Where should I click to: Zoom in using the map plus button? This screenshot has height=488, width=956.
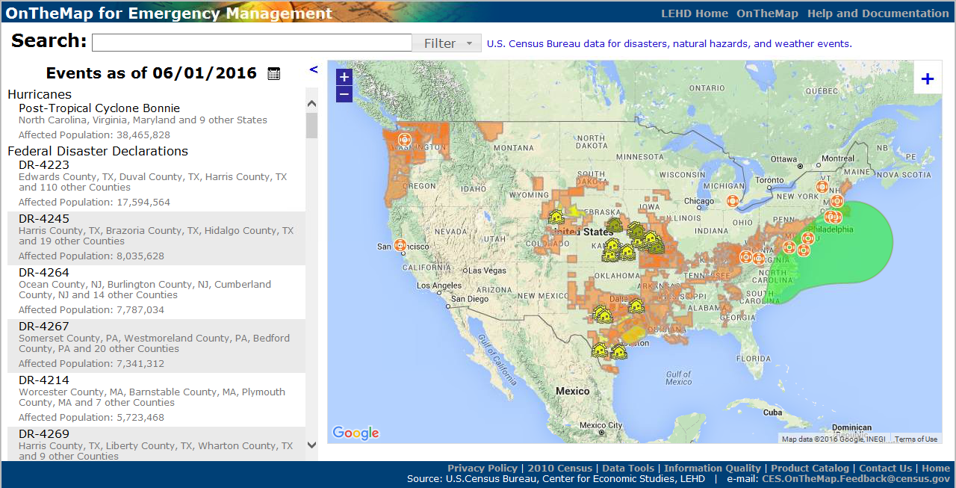click(x=344, y=77)
